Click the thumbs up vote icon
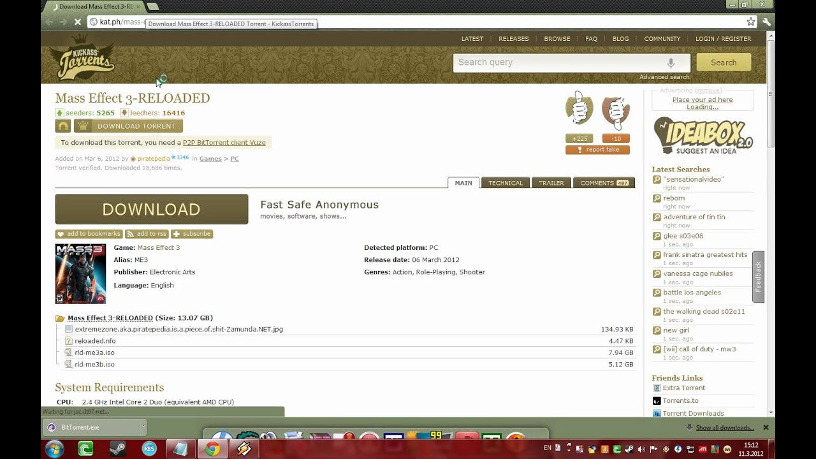This screenshot has height=459, width=816. (x=579, y=108)
